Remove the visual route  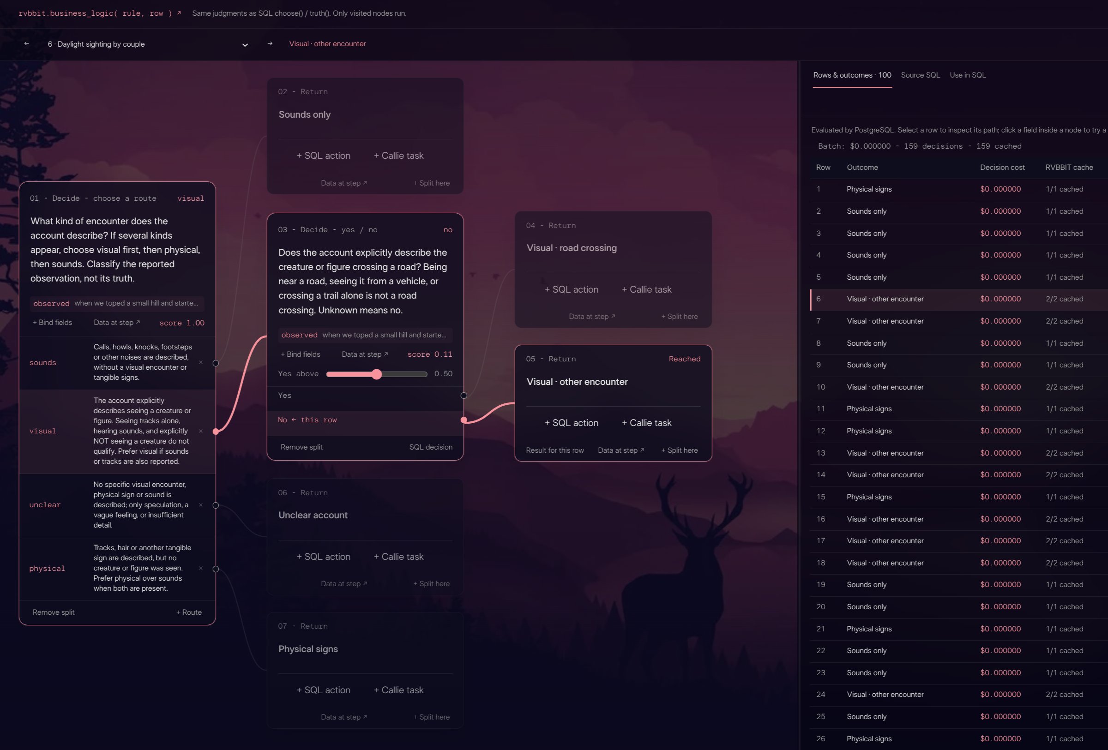pos(201,431)
